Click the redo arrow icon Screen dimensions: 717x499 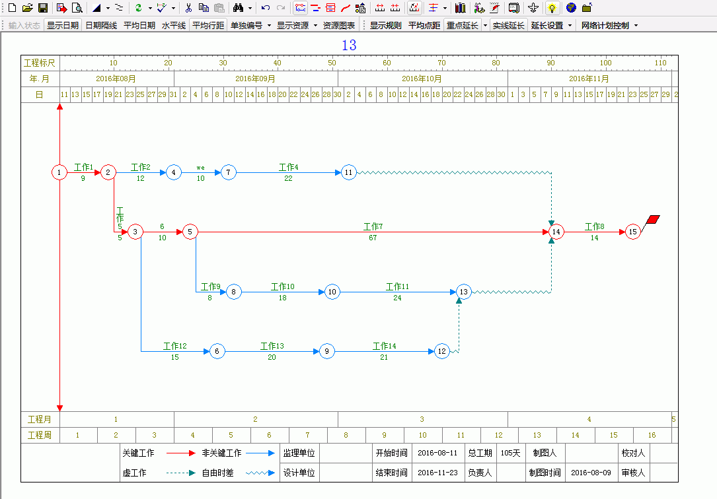pyautogui.click(x=281, y=8)
